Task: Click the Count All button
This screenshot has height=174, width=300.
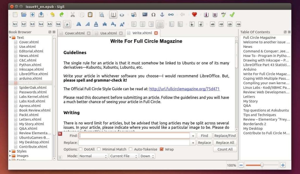Action: pos(225,149)
